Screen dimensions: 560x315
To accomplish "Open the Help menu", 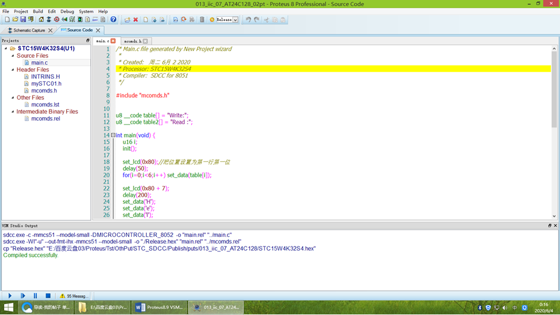I will point(103,11).
